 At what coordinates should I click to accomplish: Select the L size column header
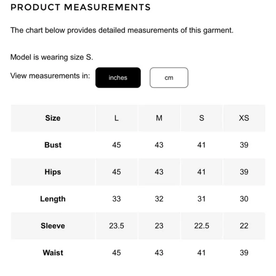tap(117, 118)
